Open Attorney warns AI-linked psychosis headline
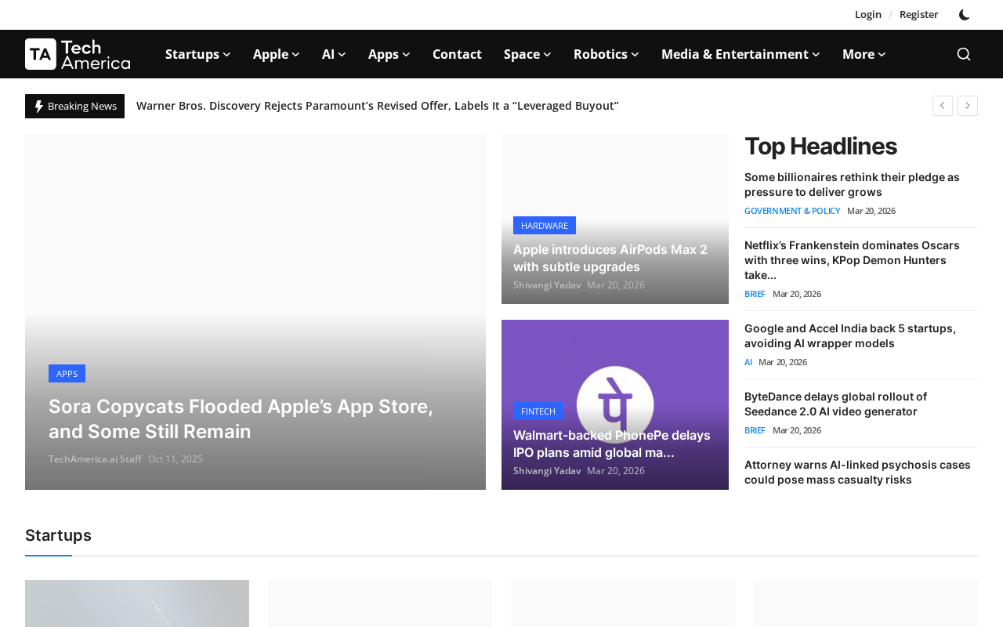 (x=857, y=472)
